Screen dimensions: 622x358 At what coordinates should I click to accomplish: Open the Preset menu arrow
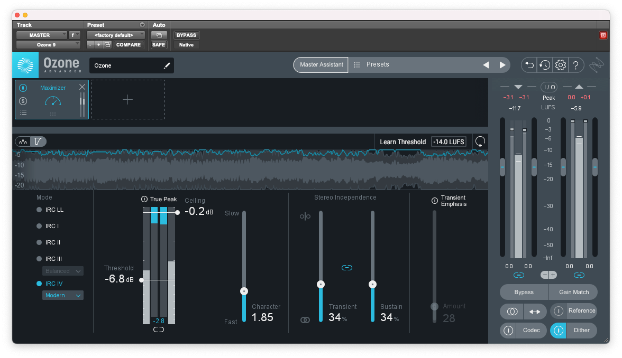click(x=142, y=25)
